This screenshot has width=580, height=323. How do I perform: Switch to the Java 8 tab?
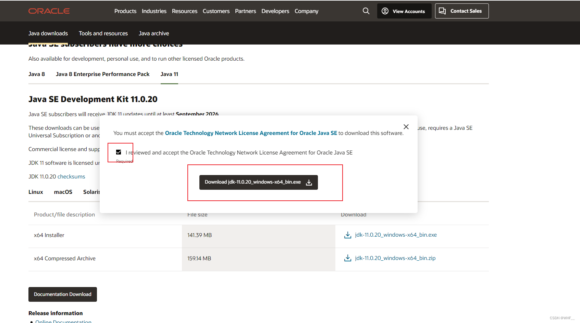click(37, 74)
